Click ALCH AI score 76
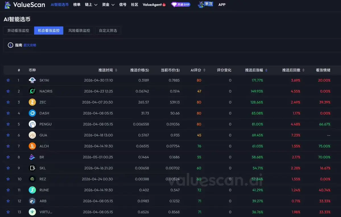This screenshot has height=217, width=341. click(199, 146)
